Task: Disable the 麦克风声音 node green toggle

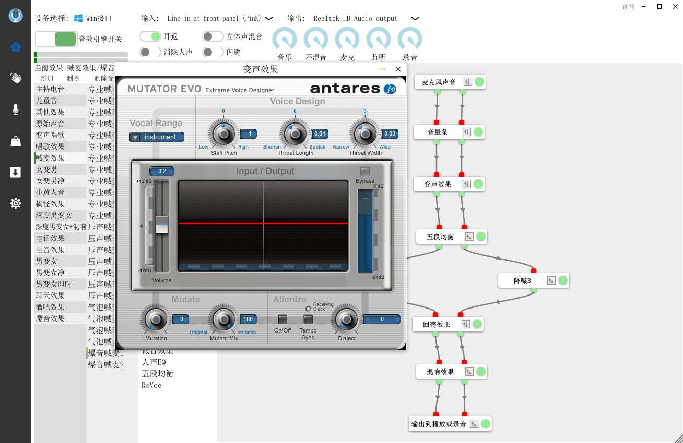Action: 479,82
